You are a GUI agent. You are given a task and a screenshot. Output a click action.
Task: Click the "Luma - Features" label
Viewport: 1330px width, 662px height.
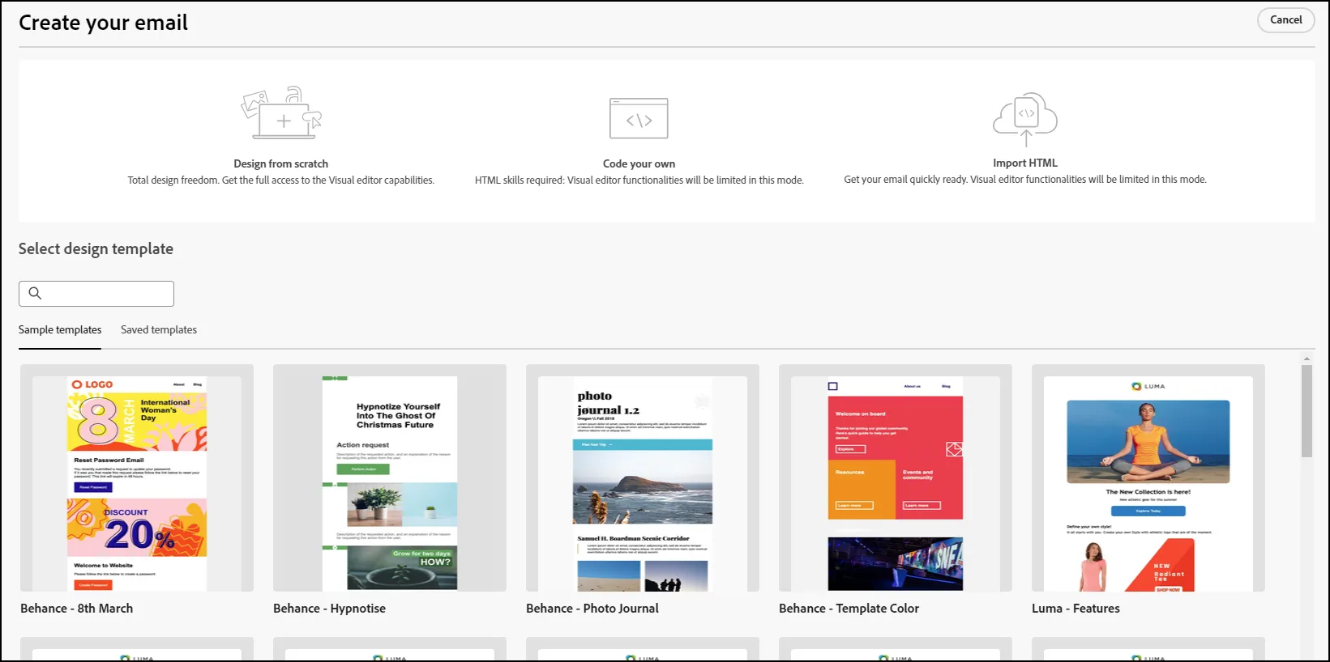(1076, 609)
